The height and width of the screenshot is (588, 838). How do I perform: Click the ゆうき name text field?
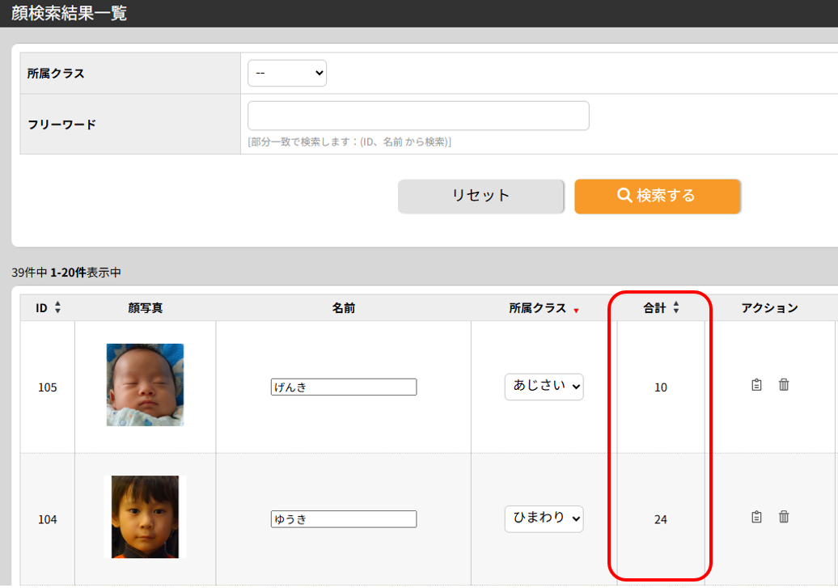click(x=344, y=519)
